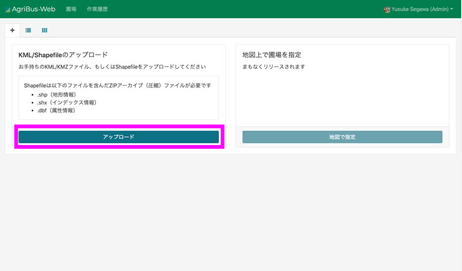Click the .shp（地形情報） list item
Image resolution: width=462 pixels, height=271 pixels.
(56, 94)
